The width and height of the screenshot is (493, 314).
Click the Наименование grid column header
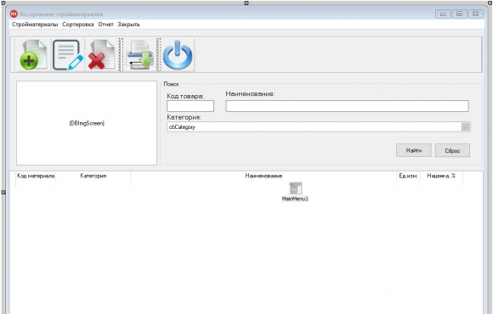[263, 176]
